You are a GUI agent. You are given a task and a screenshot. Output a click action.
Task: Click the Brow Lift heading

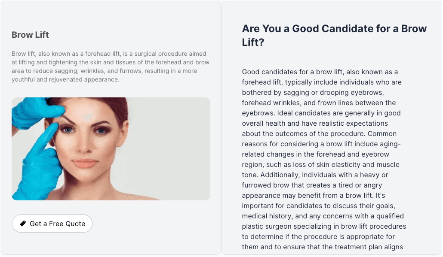tap(30, 35)
